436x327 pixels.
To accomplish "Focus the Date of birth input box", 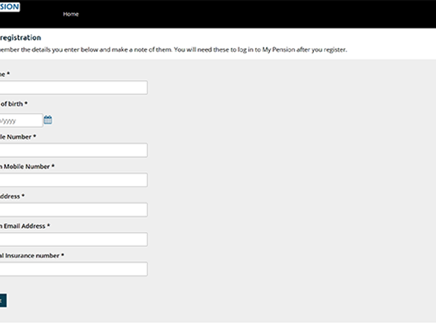I will click(21, 120).
